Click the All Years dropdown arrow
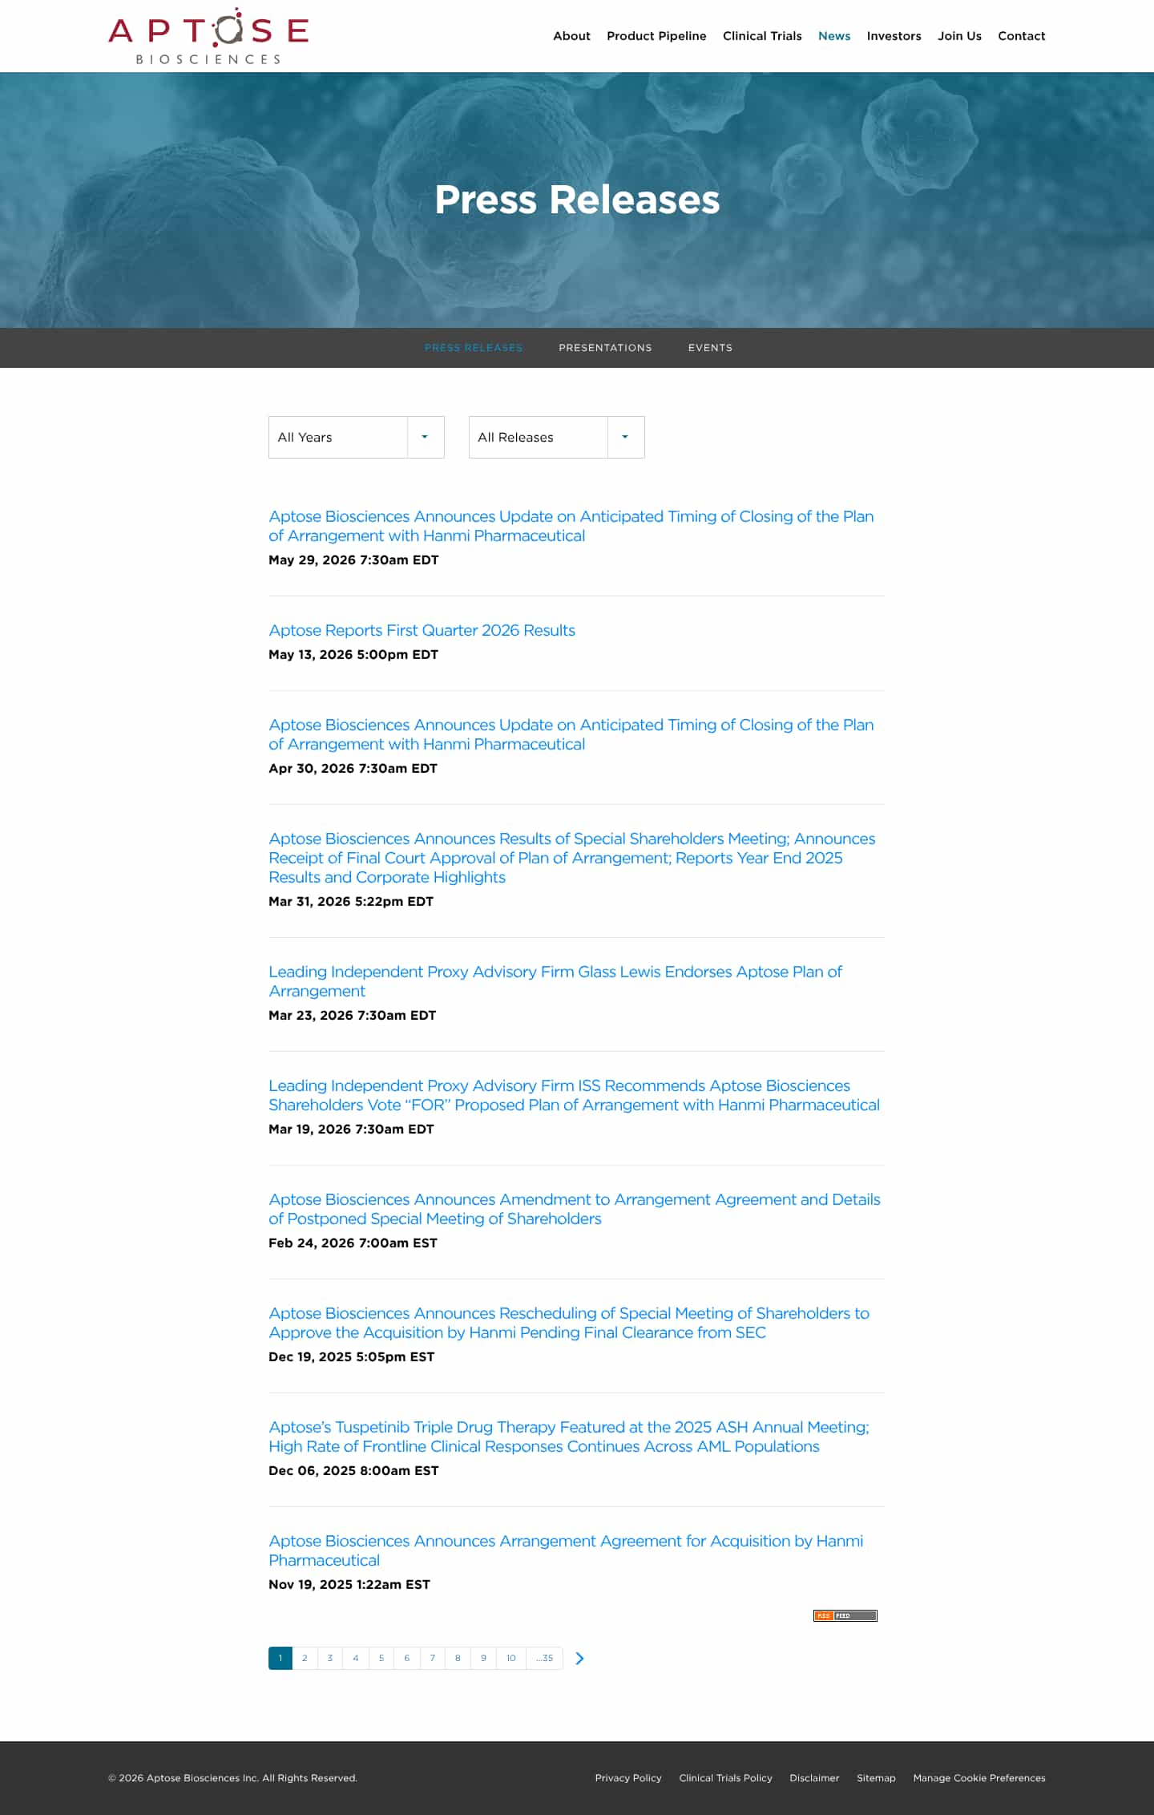1154x1815 pixels. [x=425, y=437]
